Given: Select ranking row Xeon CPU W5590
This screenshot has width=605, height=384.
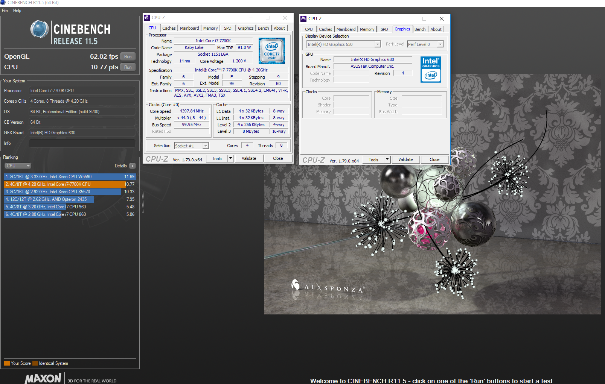Looking at the screenshot, I should coord(70,177).
